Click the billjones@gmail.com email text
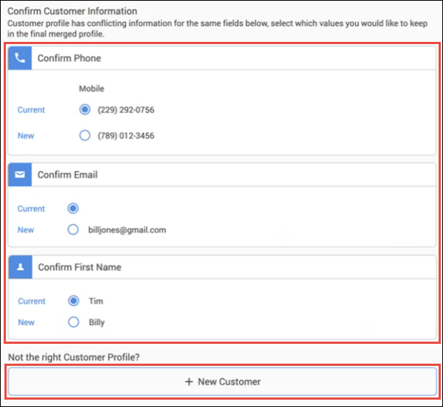 point(127,230)
